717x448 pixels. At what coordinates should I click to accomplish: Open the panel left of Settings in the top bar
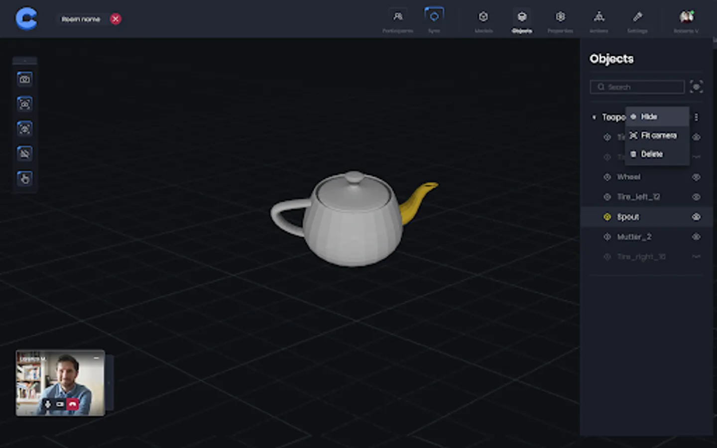tap(599, 21)
